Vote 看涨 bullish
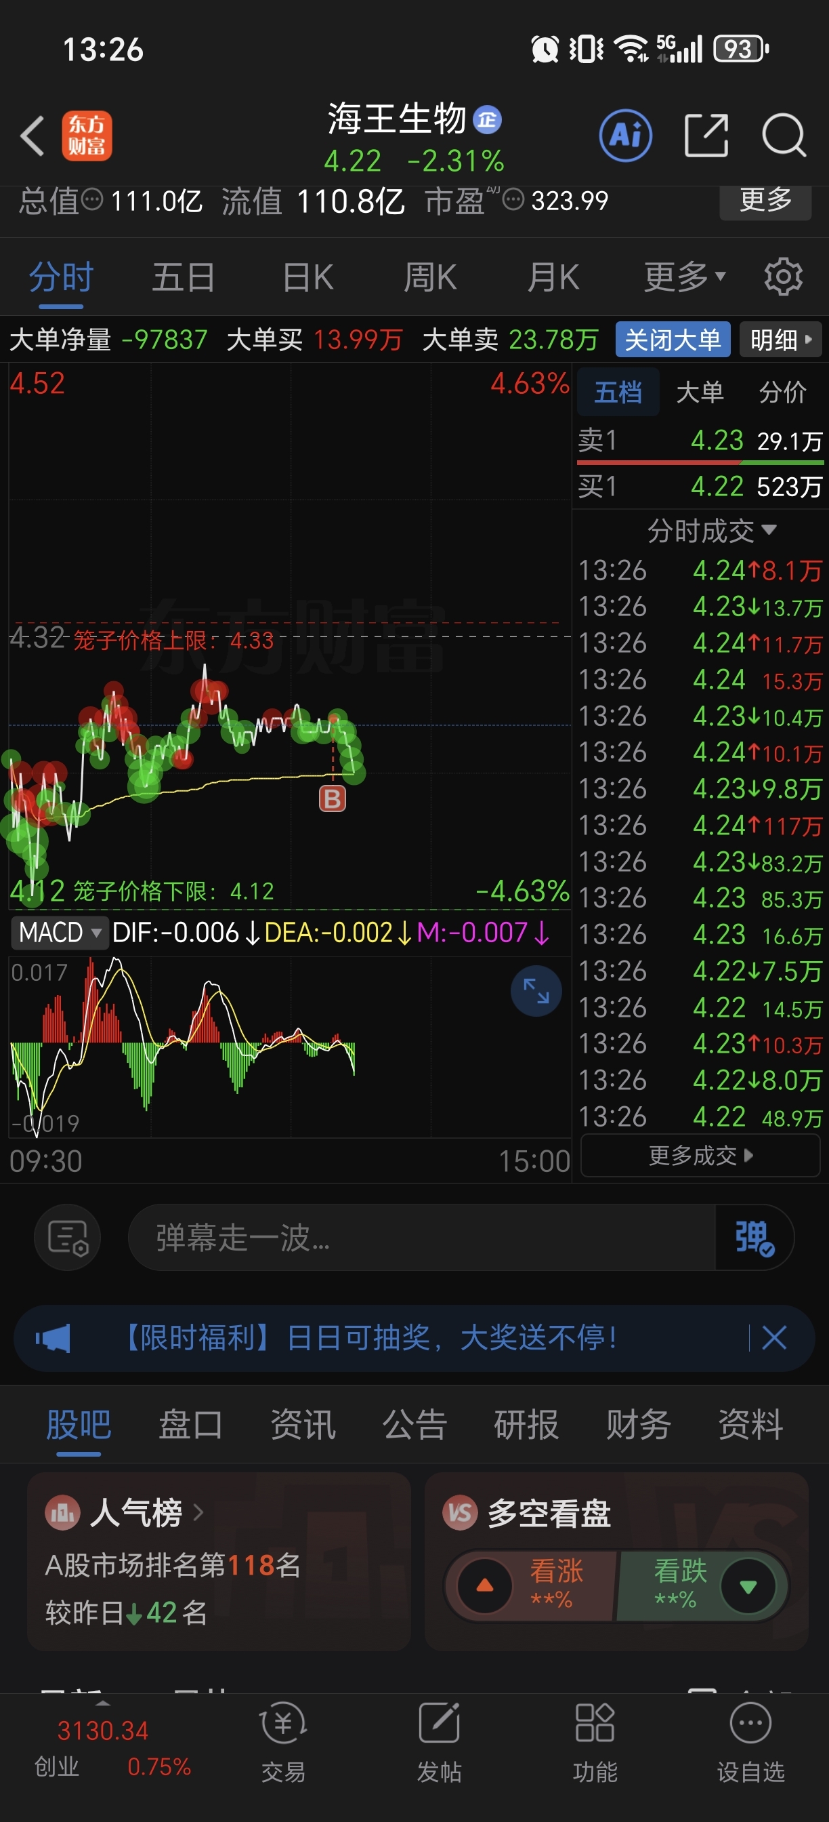The height and width of the screenshot is (1822, 829). (x=535, y=1585)
